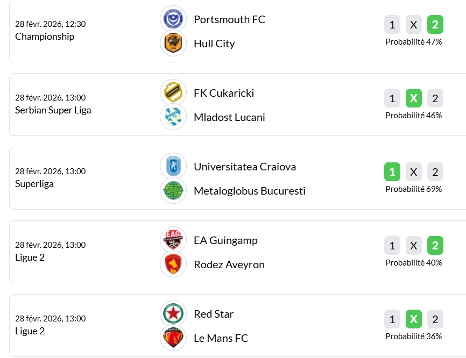The image size is (466, 358).
Task: Pick home win 1 for Portsmouth match
Action: [x=392, y=25]
